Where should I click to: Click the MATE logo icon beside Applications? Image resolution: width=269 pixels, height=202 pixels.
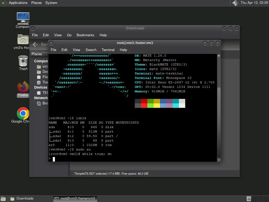(4, 3)
